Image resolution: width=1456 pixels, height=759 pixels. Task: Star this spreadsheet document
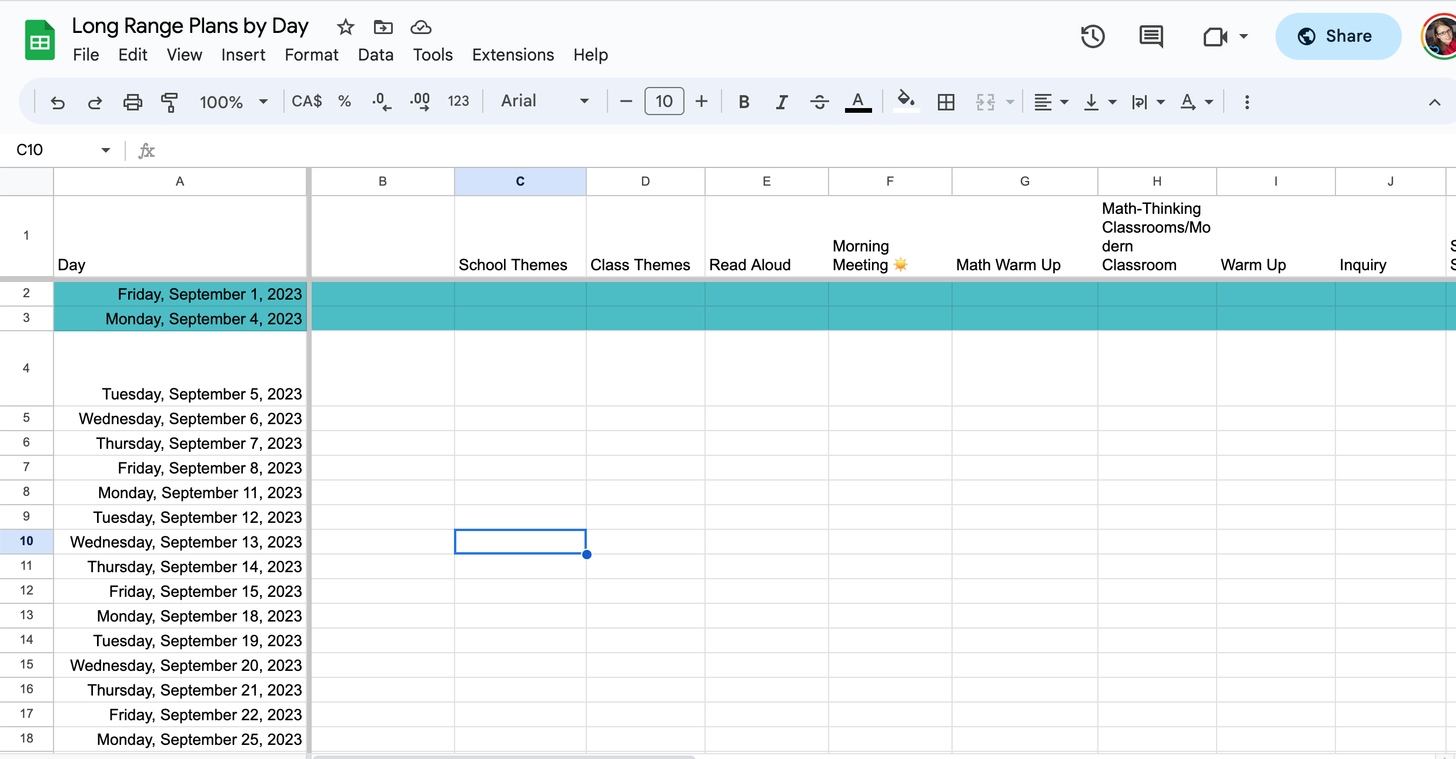coord(345,27)
